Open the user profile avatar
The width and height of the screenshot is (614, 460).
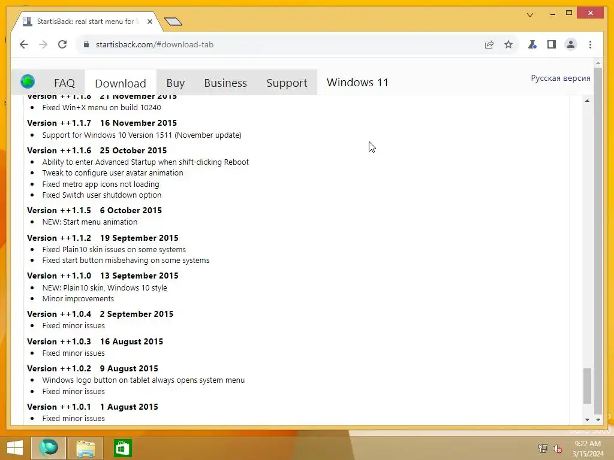point(571,44)
